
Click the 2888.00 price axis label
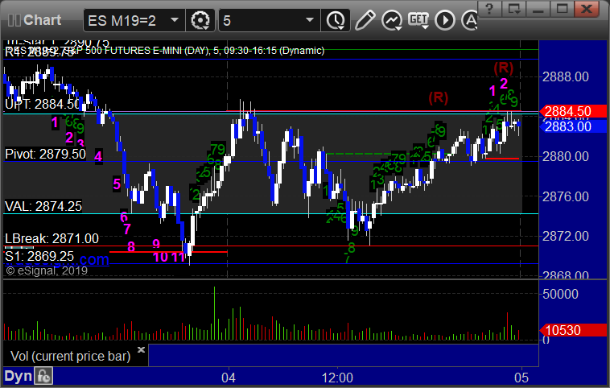coord(566,76)
